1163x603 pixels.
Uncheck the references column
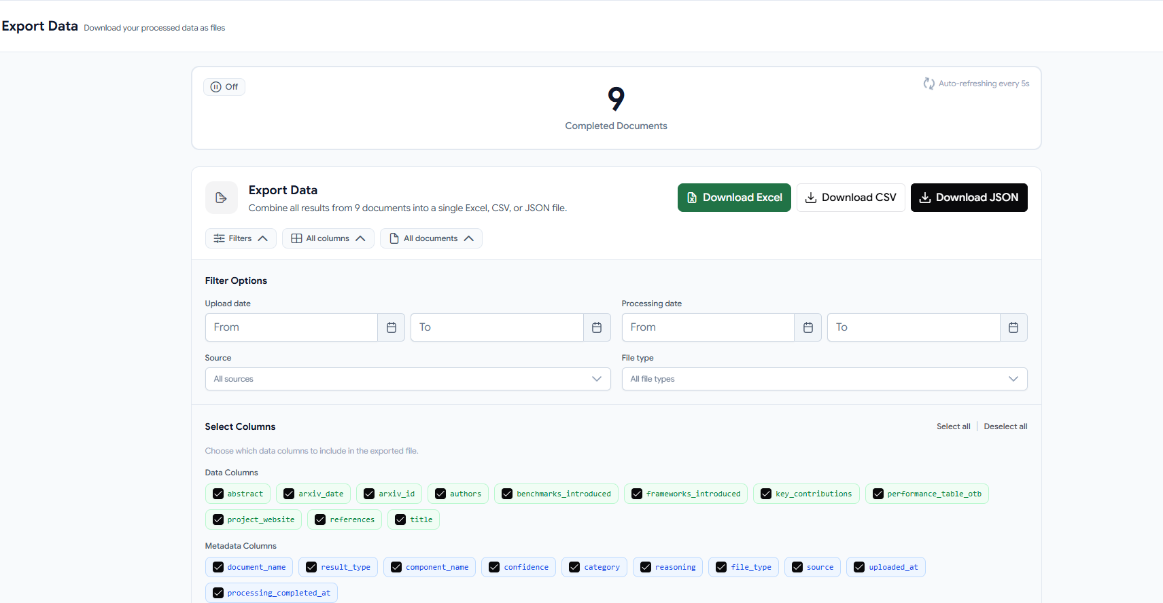320,519
